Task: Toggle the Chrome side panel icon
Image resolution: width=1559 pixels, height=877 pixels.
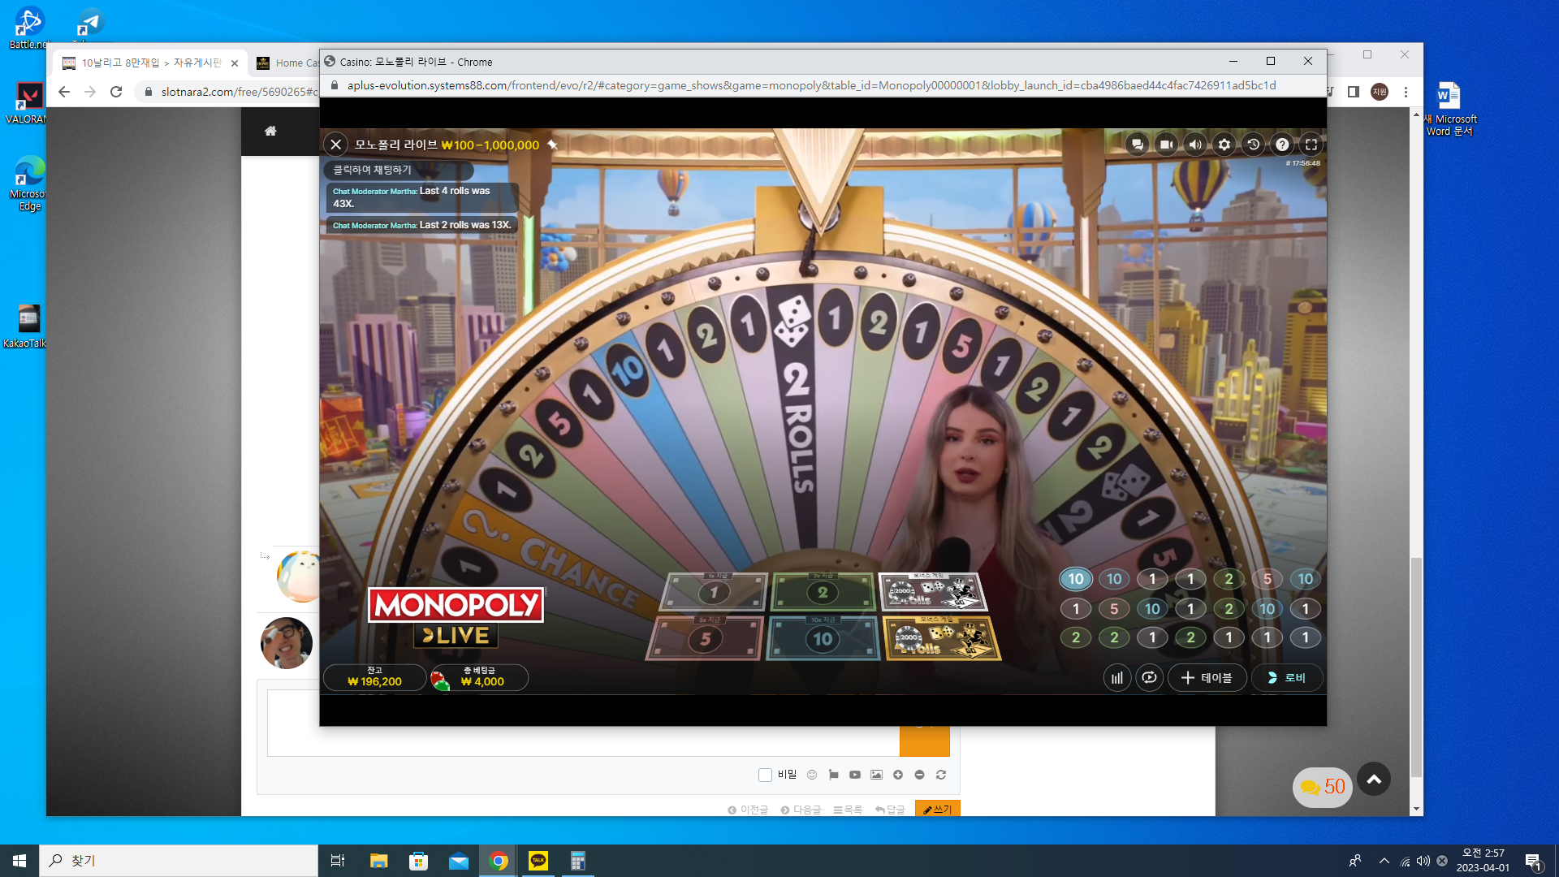Action: (1353, 92)
